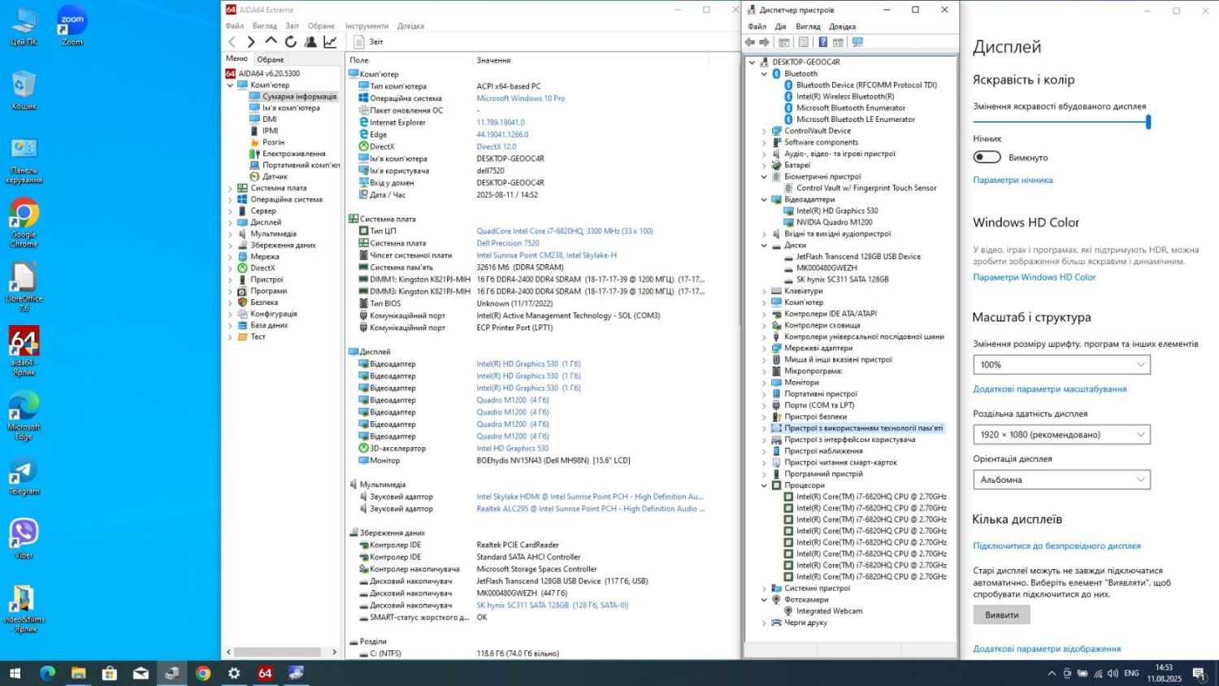The image size is (1219, 686).
Task: Expand Системна плата in AIDA64 tree
Action: [230, 188]
